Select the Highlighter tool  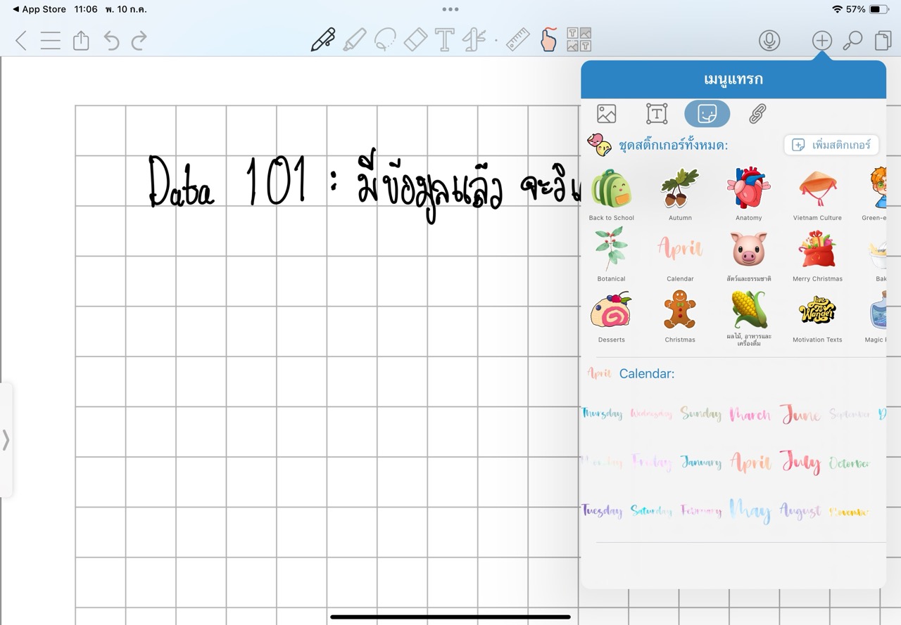click(x=354, y=40)
